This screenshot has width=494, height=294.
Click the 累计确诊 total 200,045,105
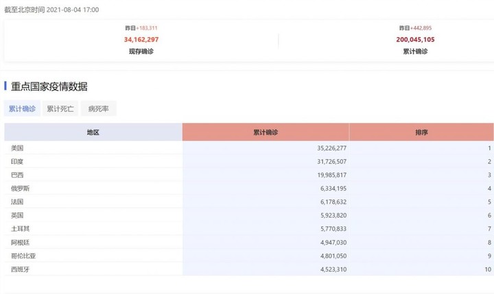point(415,39)
